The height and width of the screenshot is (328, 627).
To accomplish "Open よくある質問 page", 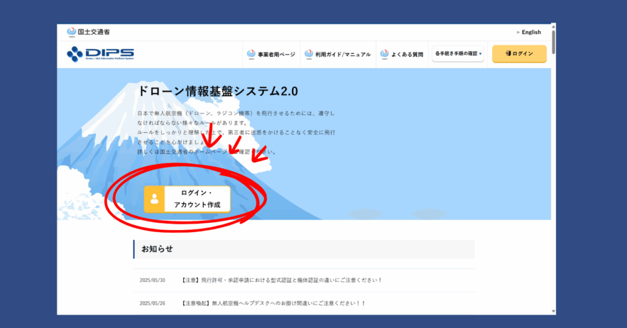I will tap(402, 54).
